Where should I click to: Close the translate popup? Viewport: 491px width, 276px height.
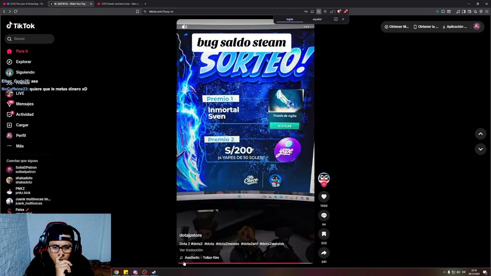coord(343,19)
